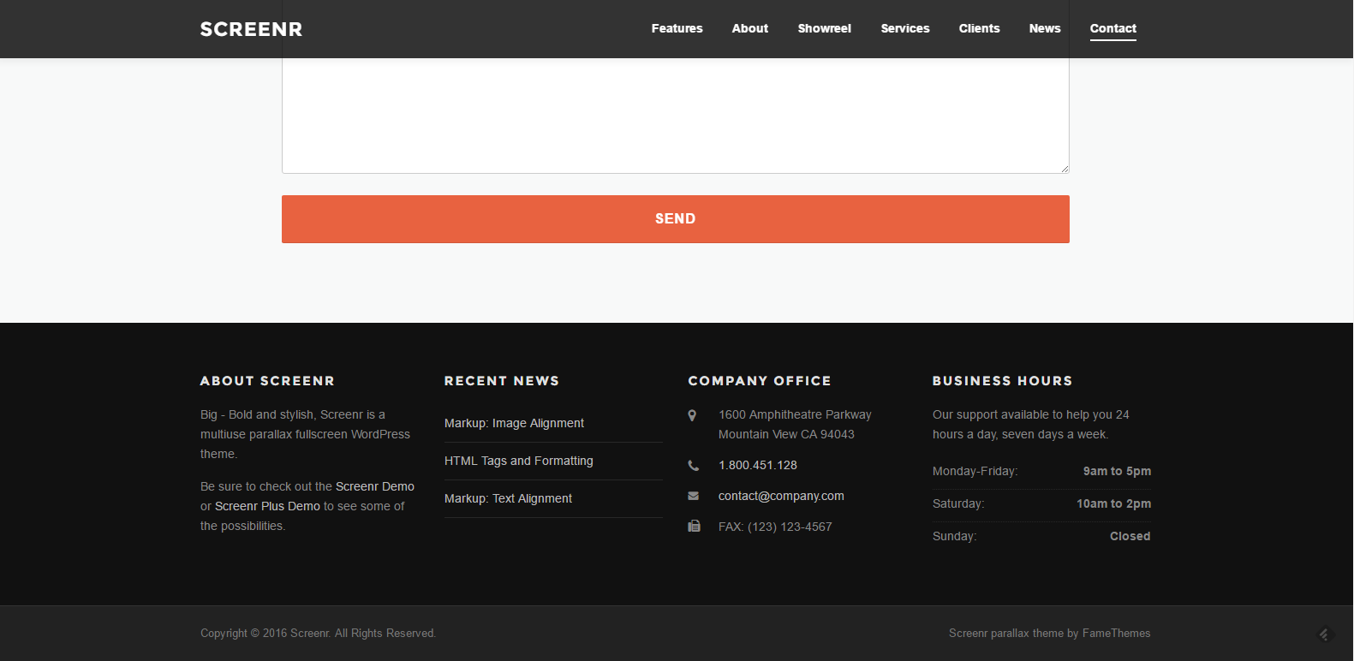Open the News menu link
Screen dimensions: 1354x661
coord(1044,28)
